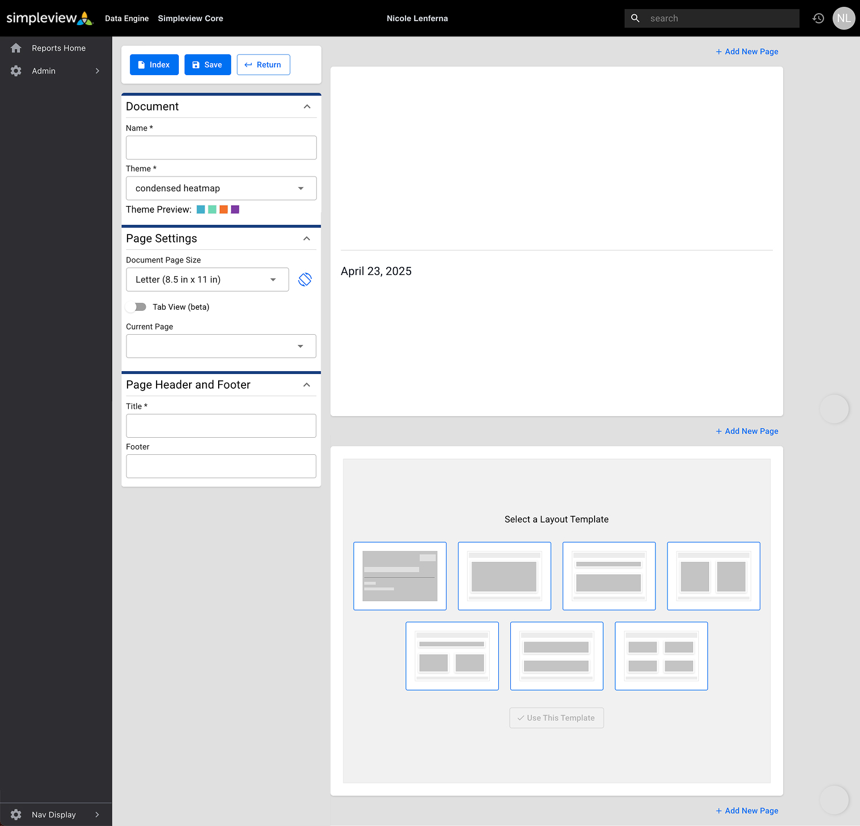Click the Simpleview logo

click(x=50, y=18)
